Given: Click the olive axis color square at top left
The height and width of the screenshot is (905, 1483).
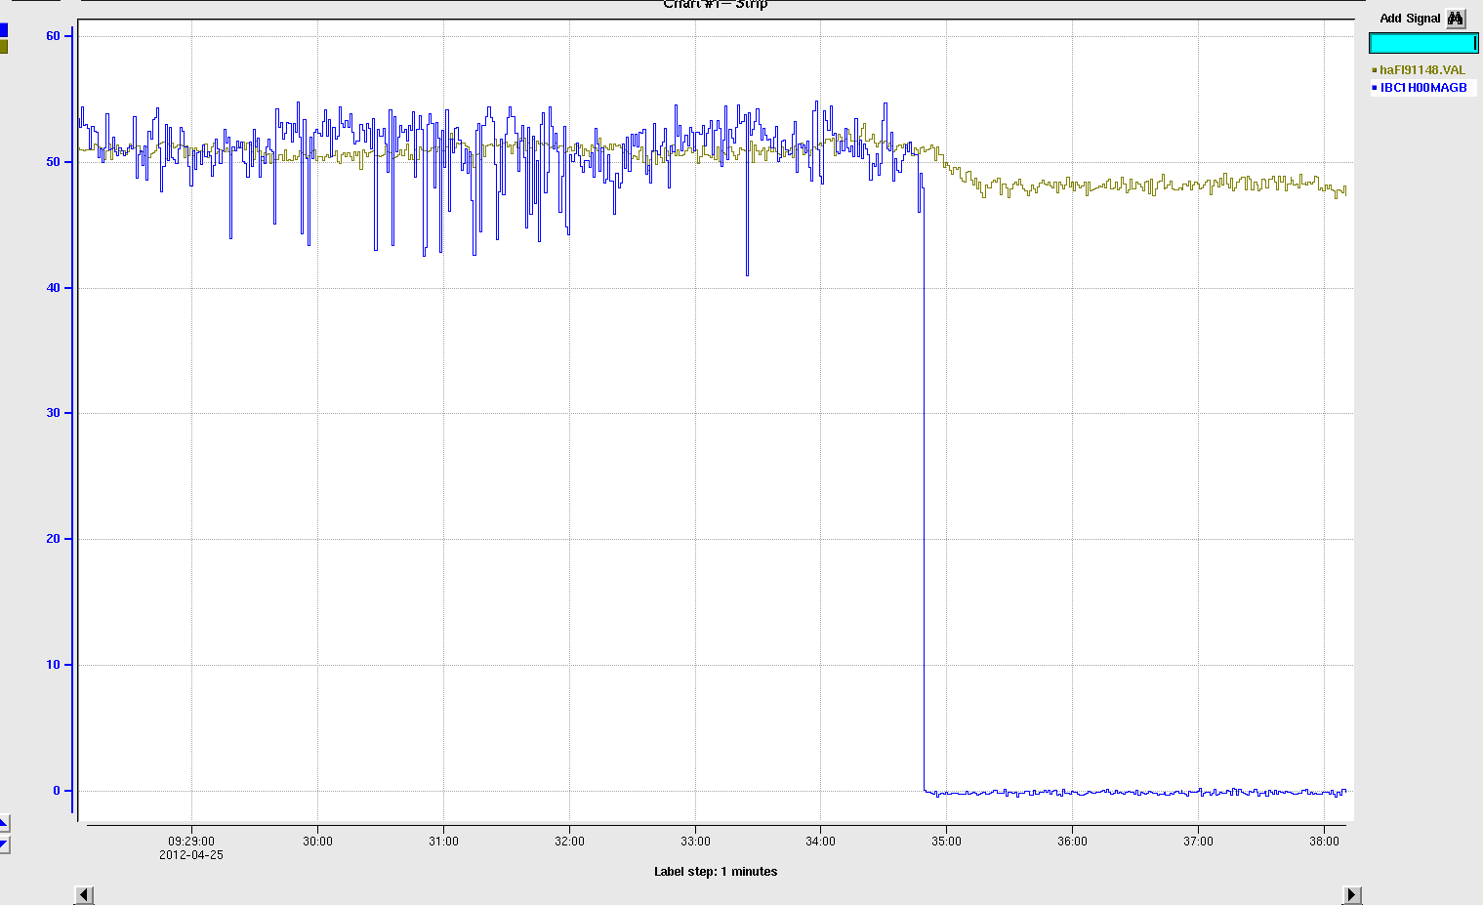Looking at the screenshot, I should coord(3,46).
